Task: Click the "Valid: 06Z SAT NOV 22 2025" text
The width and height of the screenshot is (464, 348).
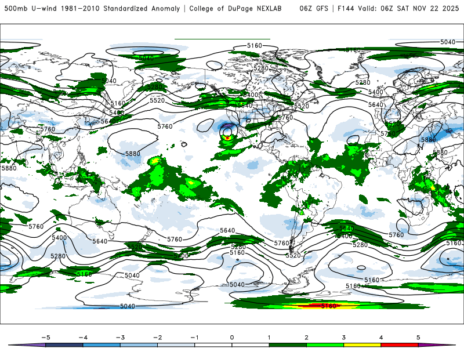Action: click(x=409, y=8)
